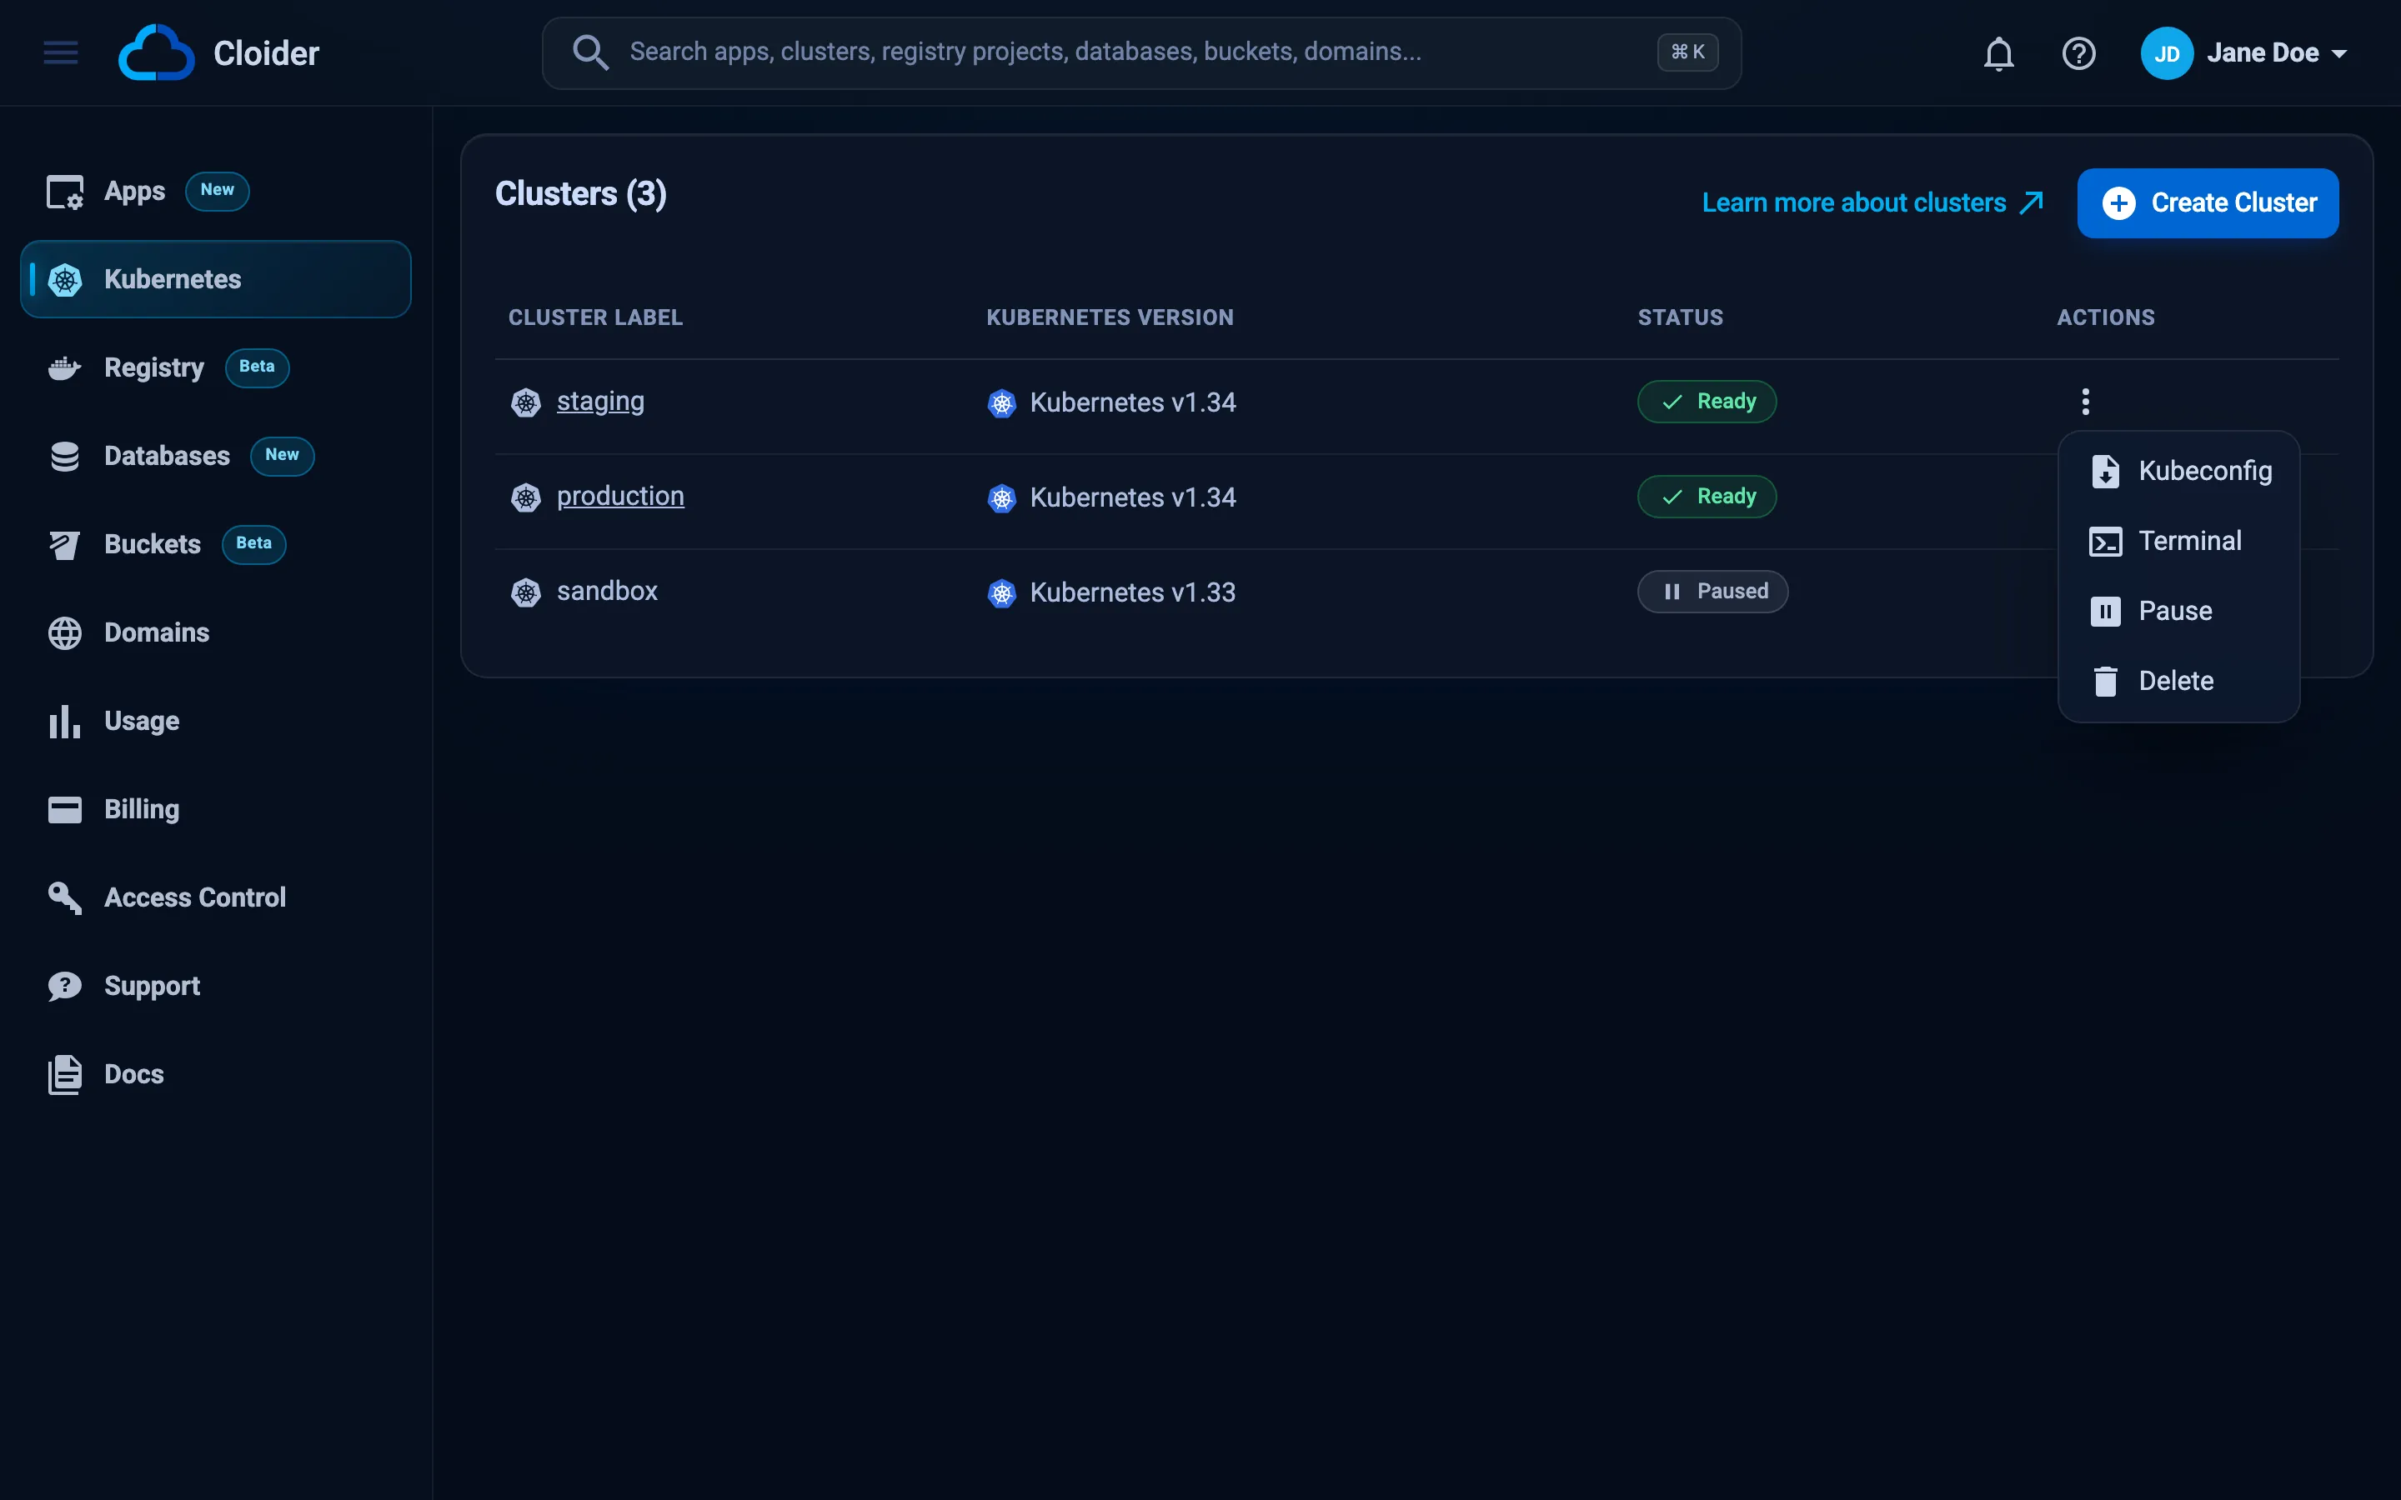This screenshot has height=1500, width=2401.
Task: Select Kubernetes in the sidebar
Action: point(215,279)
